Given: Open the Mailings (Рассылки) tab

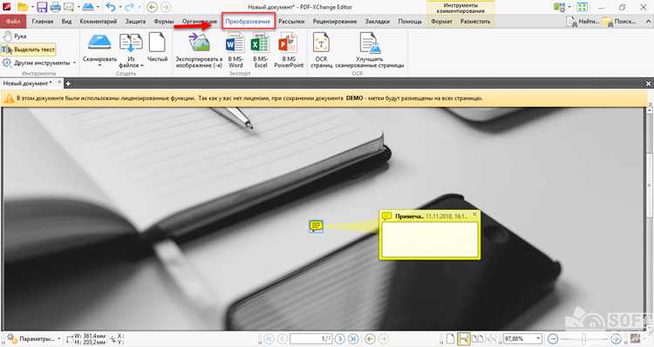Looking at the screenshot, I should tap(291, 21).
